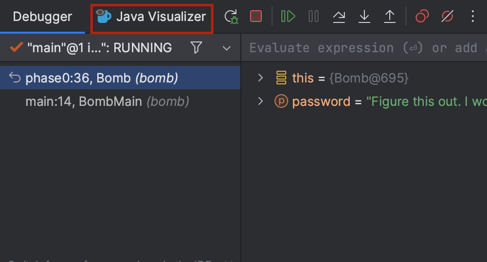The height and width of the screenshot is (262, 487).
Task: Open the more options kebab menu
Action: (472, 17)
